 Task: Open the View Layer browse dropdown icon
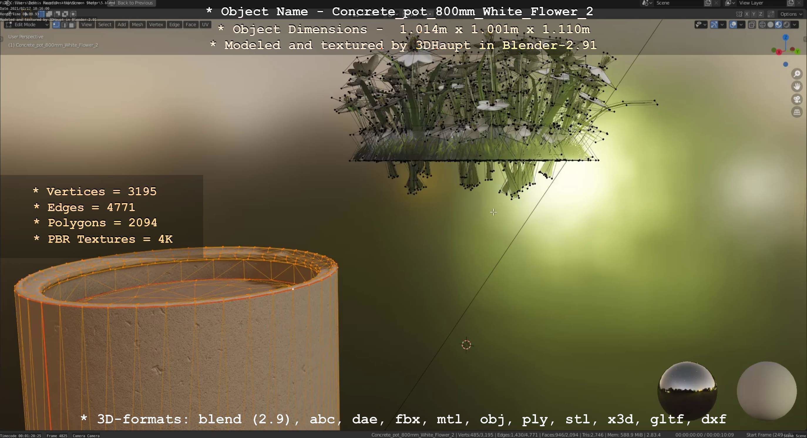click(730, 3)
